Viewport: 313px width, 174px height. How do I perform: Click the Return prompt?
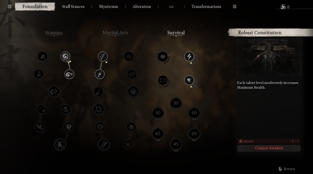(x=287, y=169)
